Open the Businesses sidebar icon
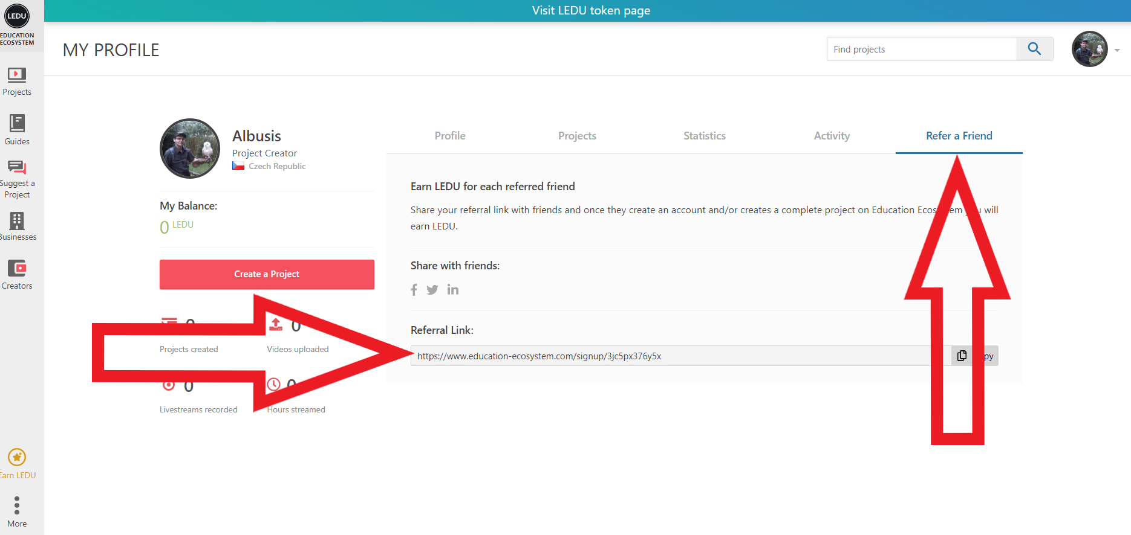 tap(17, 220)
